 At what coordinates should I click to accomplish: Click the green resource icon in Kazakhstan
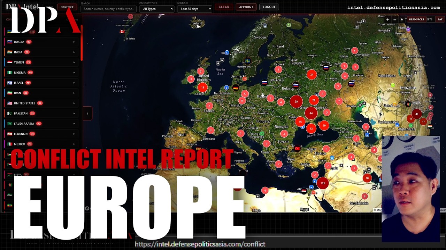393,85
